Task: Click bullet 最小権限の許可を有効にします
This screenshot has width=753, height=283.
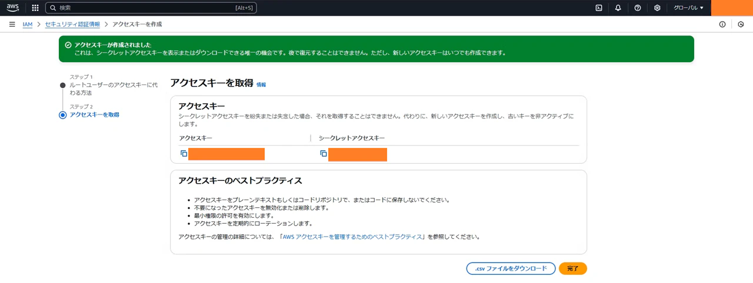Action: pyautogui.click(x=234, y=215)
